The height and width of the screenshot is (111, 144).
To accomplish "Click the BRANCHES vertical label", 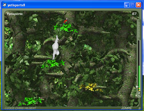I will point(139,30).
